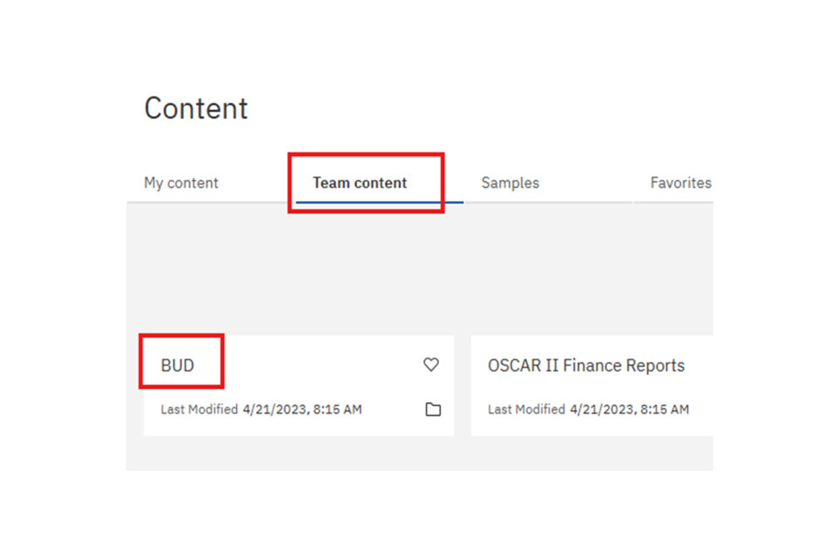Switch to the My content tab
This screenshot has width=836, height=557.
[x=181, y=183]
